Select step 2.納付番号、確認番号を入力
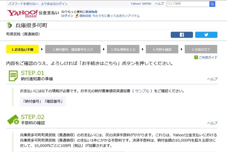 point(72,49)
